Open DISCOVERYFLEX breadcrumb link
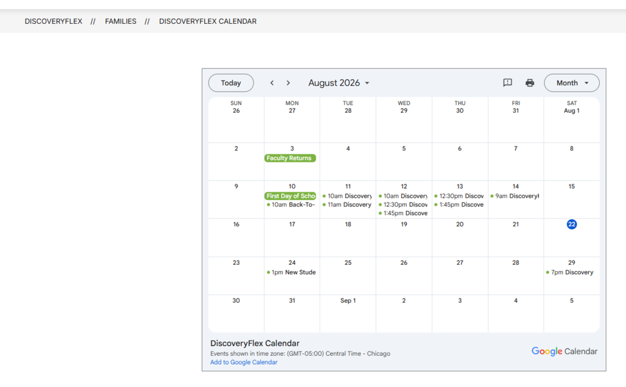626x387 pixels. (x=54, y=21)
